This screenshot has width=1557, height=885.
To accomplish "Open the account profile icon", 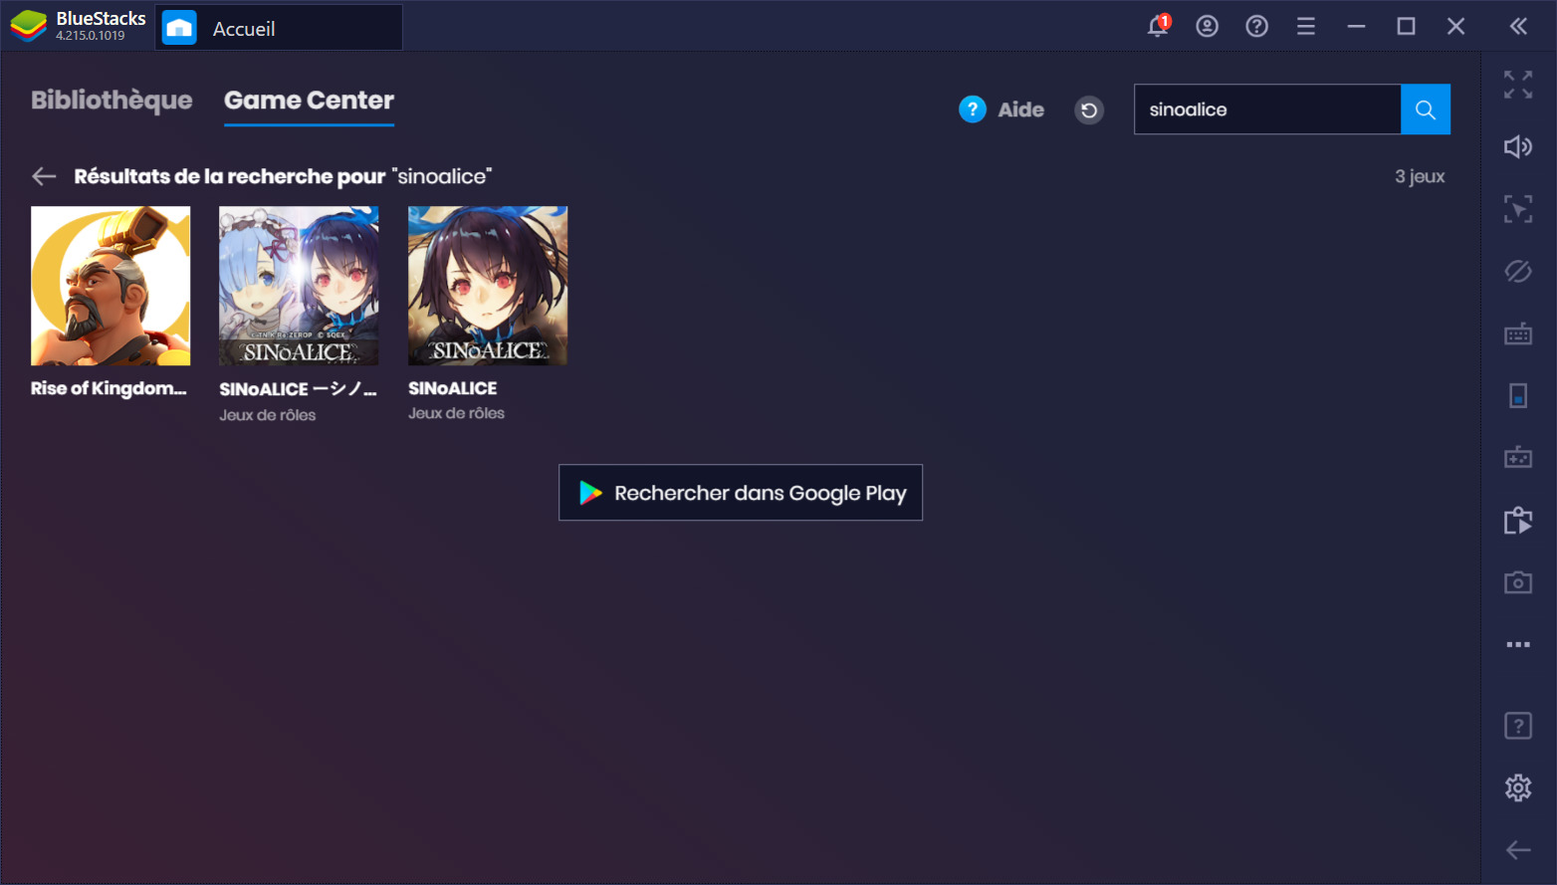I will (1208, 26).
